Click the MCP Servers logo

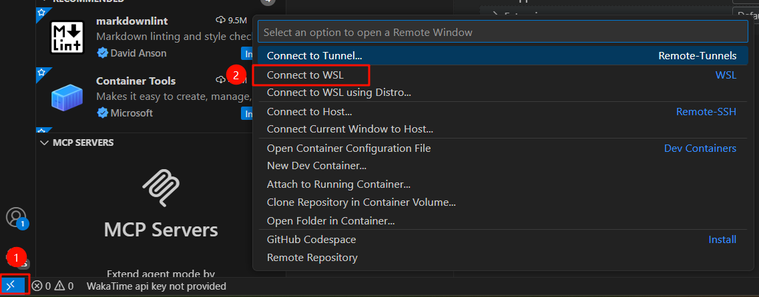pos(160,190)
